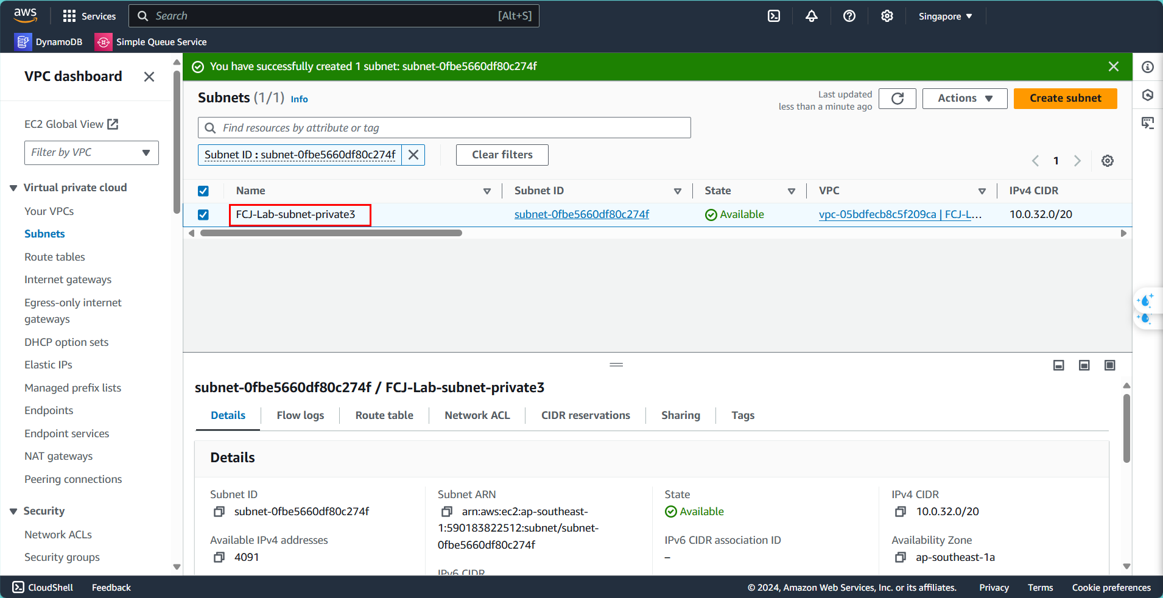
Task: Open CloudShell from top bar icon
Action: tap(774, 16)
